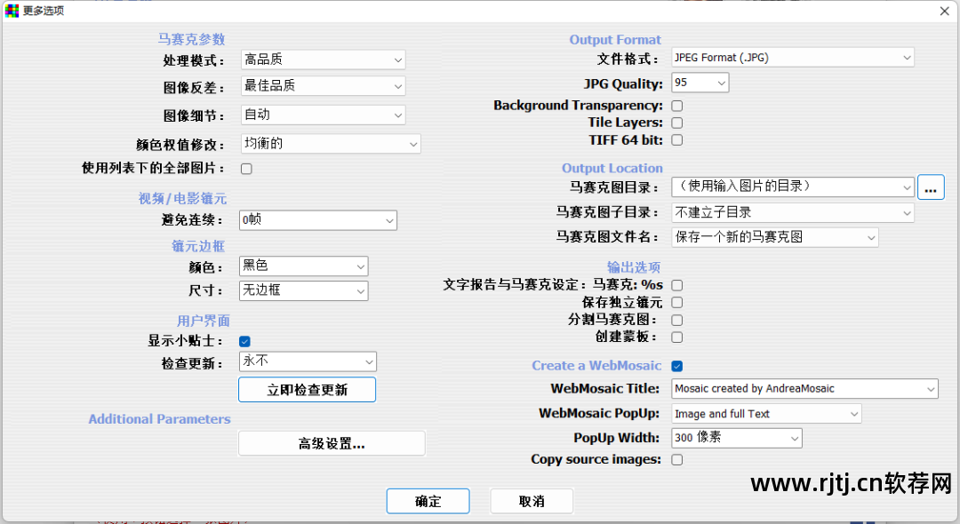The image size is (960, 524).
Task: Enable the Background Transparency checkbox
Action: (677, 106)
